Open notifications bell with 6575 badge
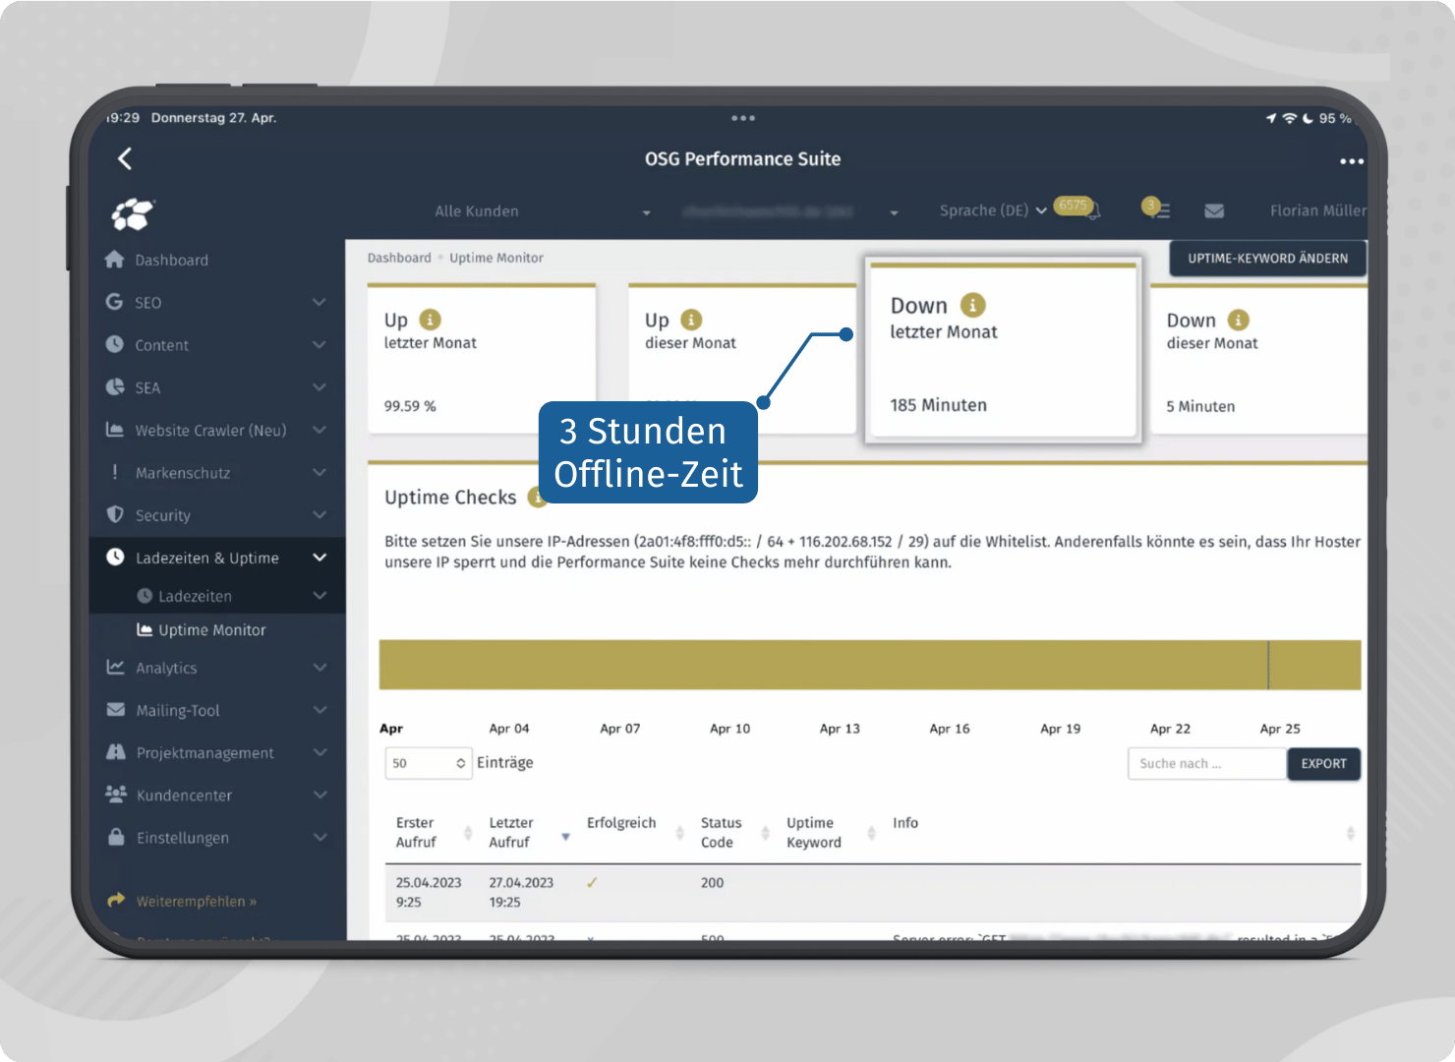The height and width of the screenshot is (1062, 1455). [x=1078, y=207]
